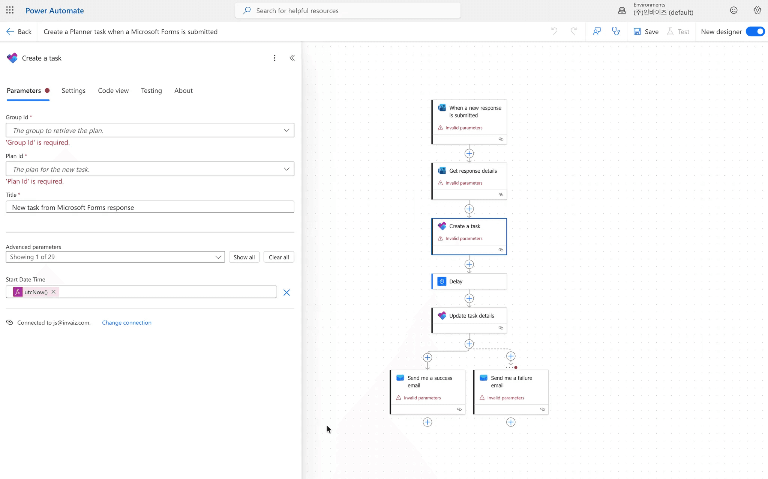The width and height of the screenshot is (768, 479).
Task: Click the Forms icon on Get response details
Action: [x=442, y=171]
